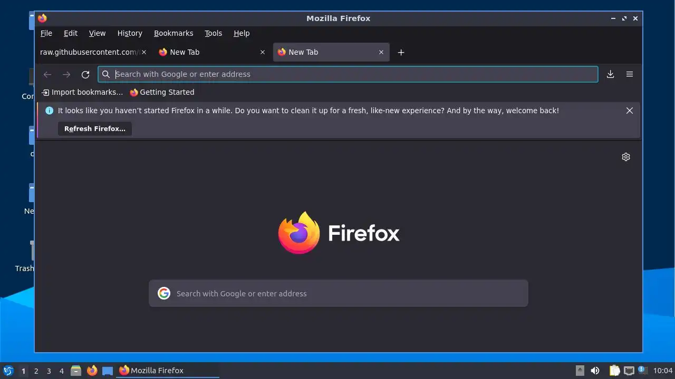Close the active New Tab
Screen dimensions: 675x379
tap(381, 52)
